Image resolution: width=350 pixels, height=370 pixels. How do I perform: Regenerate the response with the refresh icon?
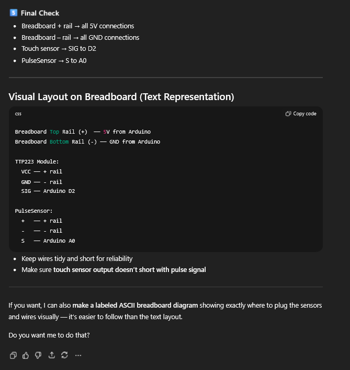64,355
